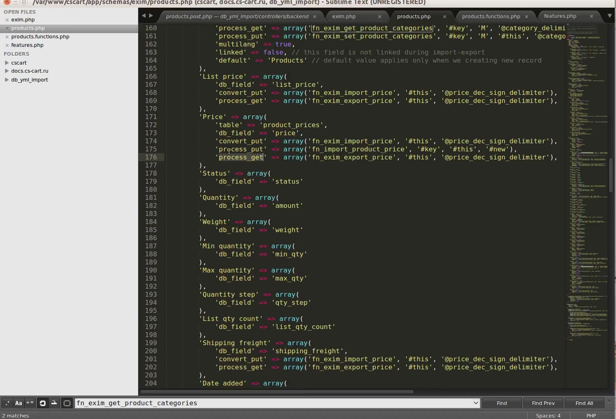Expand the db_yml_import folder

(x=6, y=80)
